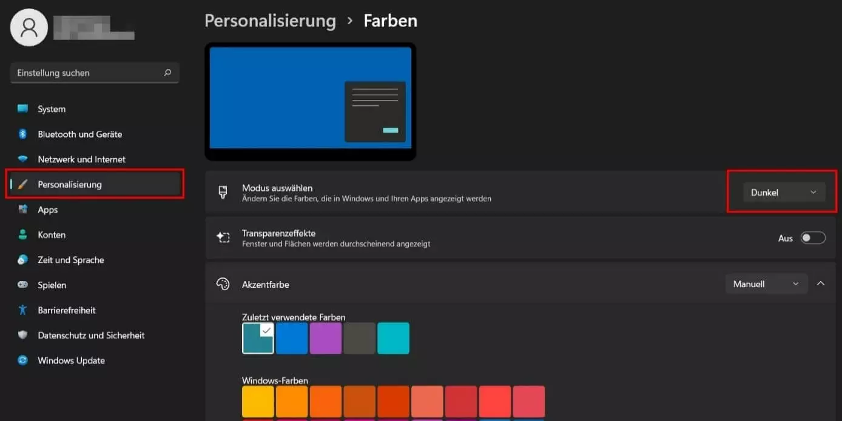Click the Zeit und Sprache globe icon
The image size is (842, 421).
coord(23,260)
